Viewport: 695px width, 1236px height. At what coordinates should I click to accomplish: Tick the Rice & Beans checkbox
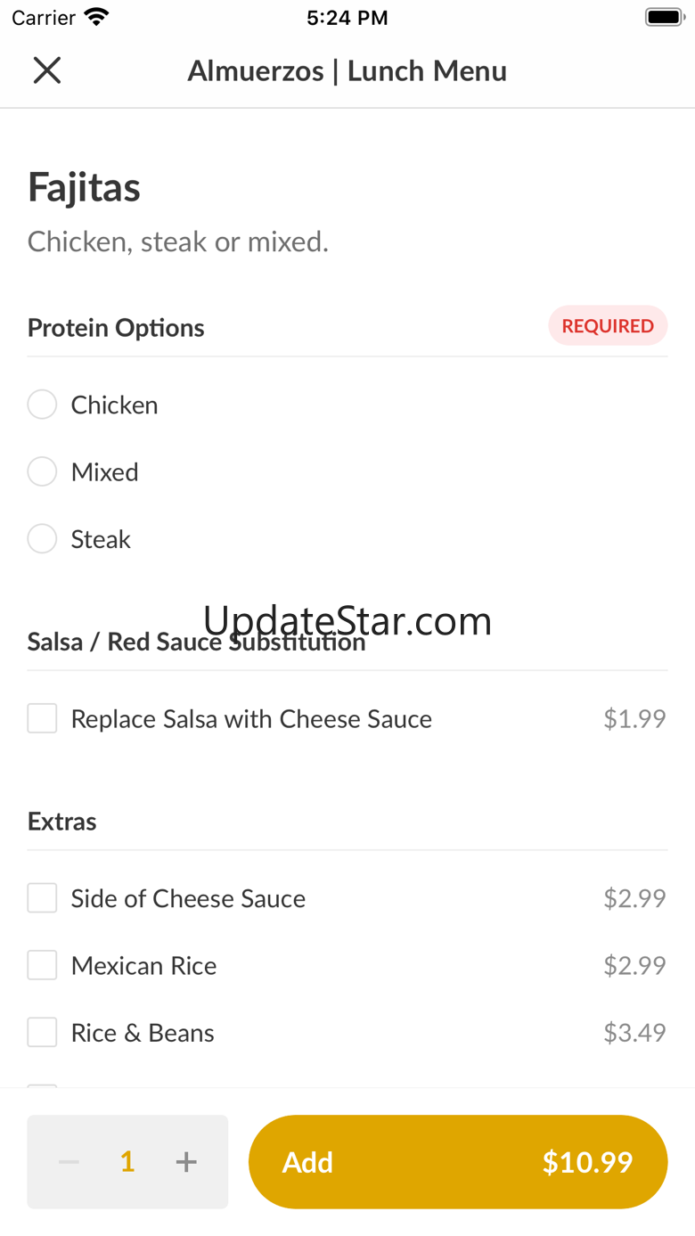[42, 1033]
